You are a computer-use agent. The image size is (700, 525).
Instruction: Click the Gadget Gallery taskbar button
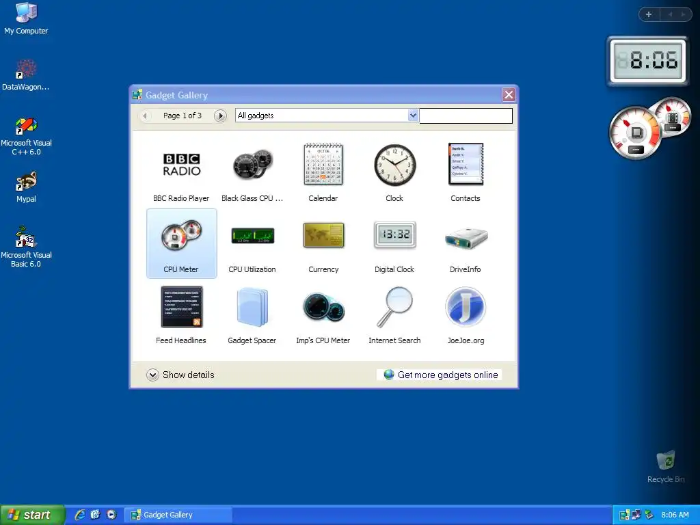point(178,515)
